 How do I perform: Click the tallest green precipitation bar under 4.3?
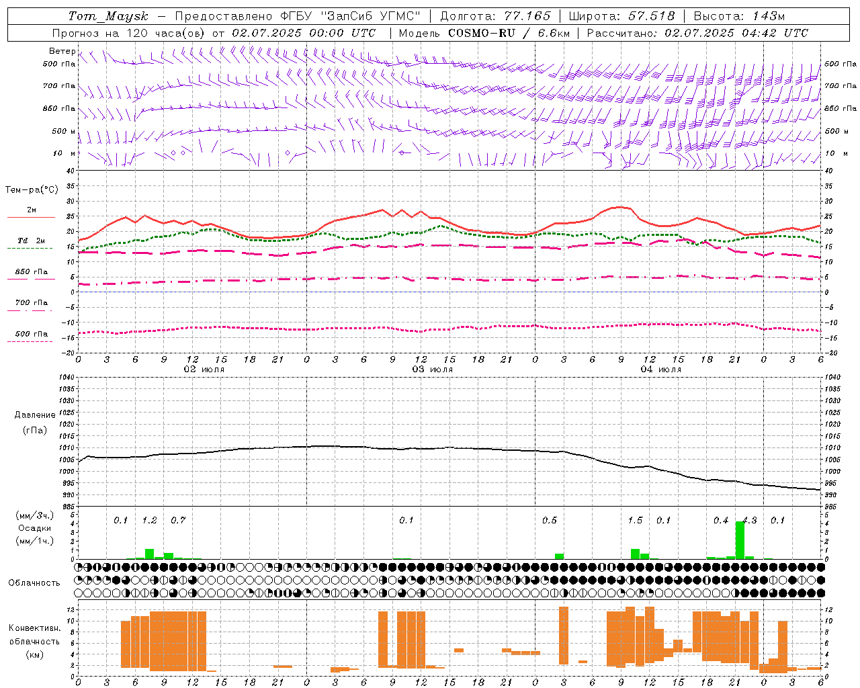[740, 540]
